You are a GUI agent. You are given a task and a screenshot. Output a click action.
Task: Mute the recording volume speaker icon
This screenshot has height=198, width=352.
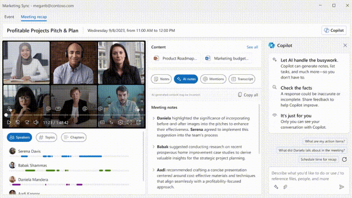tap(36, 123)
